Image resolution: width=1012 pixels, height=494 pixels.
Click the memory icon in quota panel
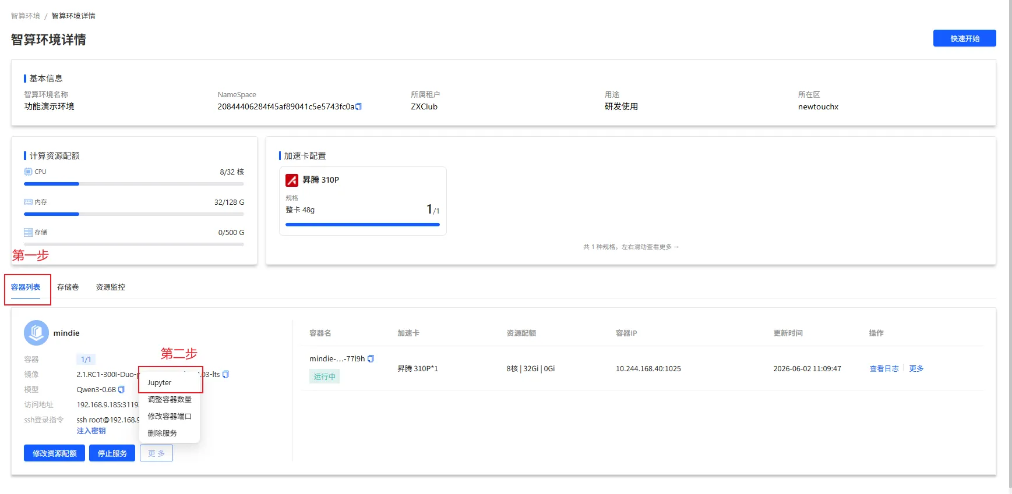tap(28, 202)
